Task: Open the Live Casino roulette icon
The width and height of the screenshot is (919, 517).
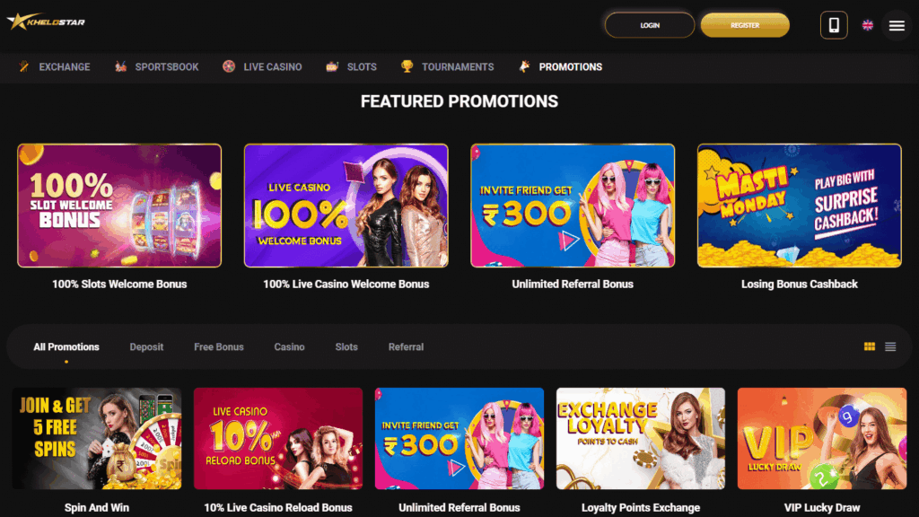Action: coord(229,66)
